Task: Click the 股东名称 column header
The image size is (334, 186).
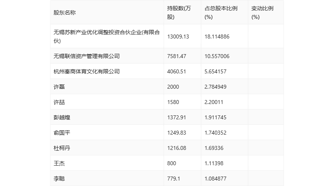Action: [x=64, y=13]
